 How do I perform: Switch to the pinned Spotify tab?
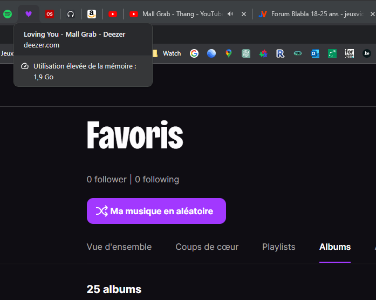click(8, 14)
